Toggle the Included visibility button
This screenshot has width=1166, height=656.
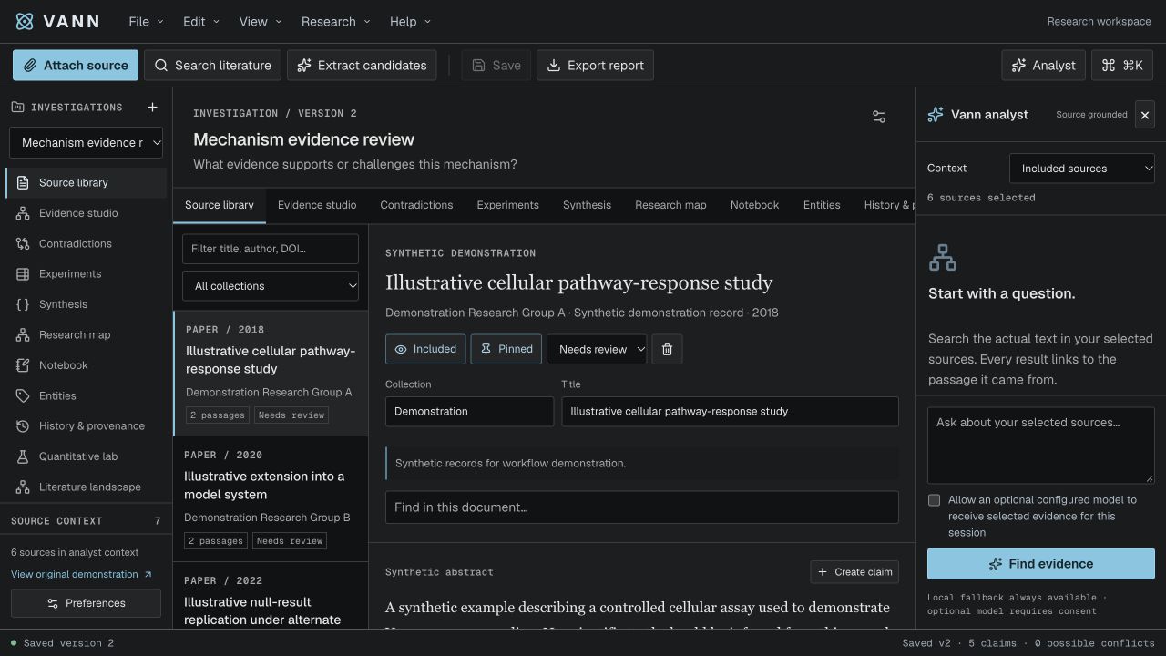click(x=425, y=349)
